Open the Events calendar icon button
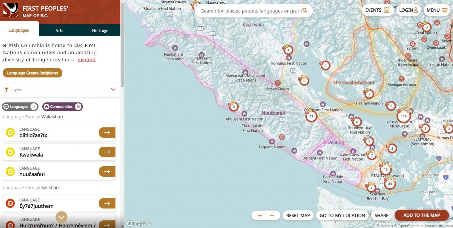Image resolution: width=453 pixels, height=228 pixels. point(386,10)
